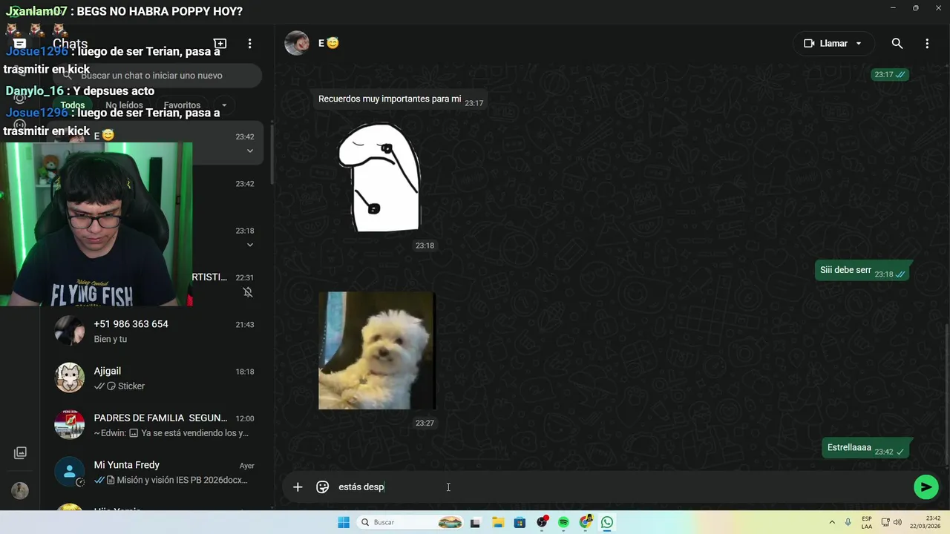Open Microsoft Store from the taskbar
950x534 pixels.
click(520, 522)
